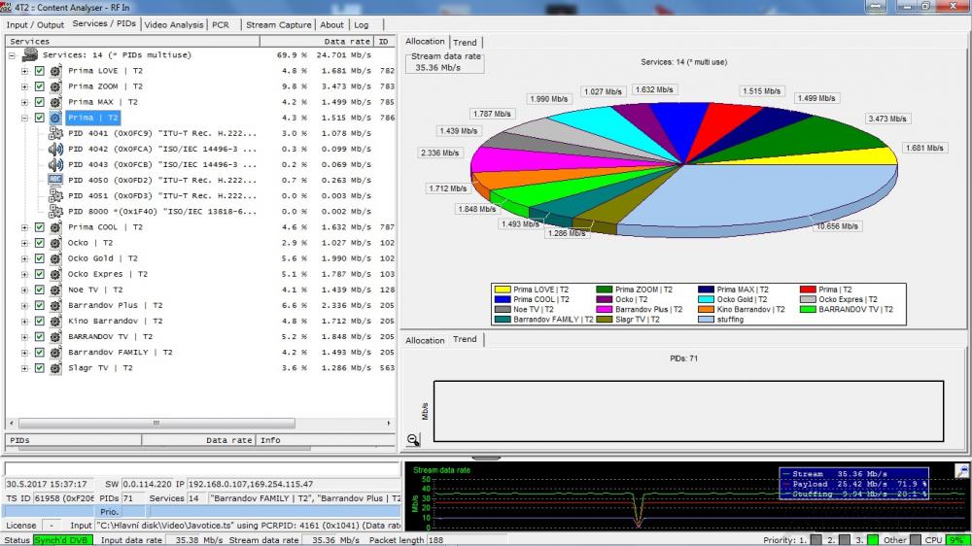Viewport: 972px width, 546px height.
Task: Click the TS ID value field
Action: (x=64, y=498)
